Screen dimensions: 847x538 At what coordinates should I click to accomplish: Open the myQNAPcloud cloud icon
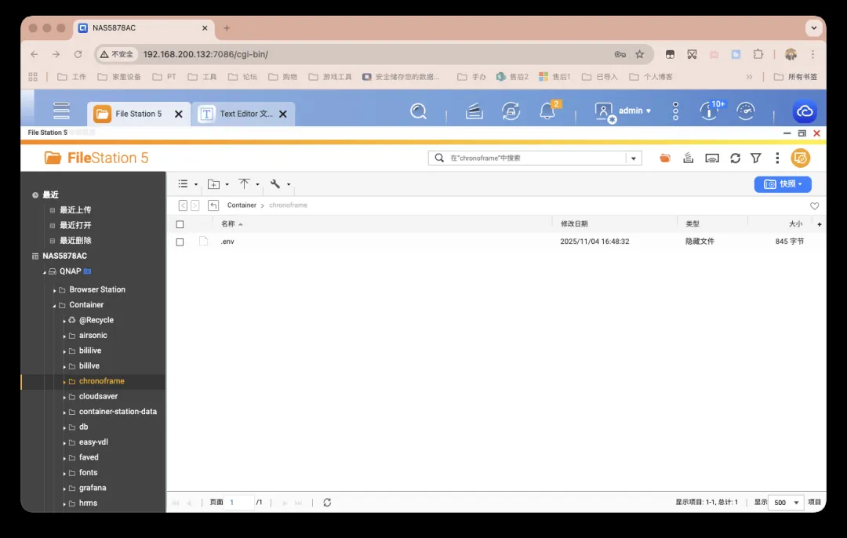click(x=804, y=111)
